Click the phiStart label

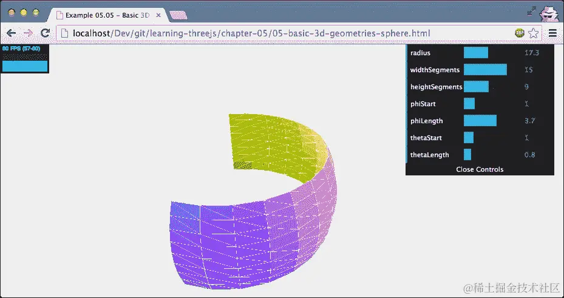coord(423,104)
